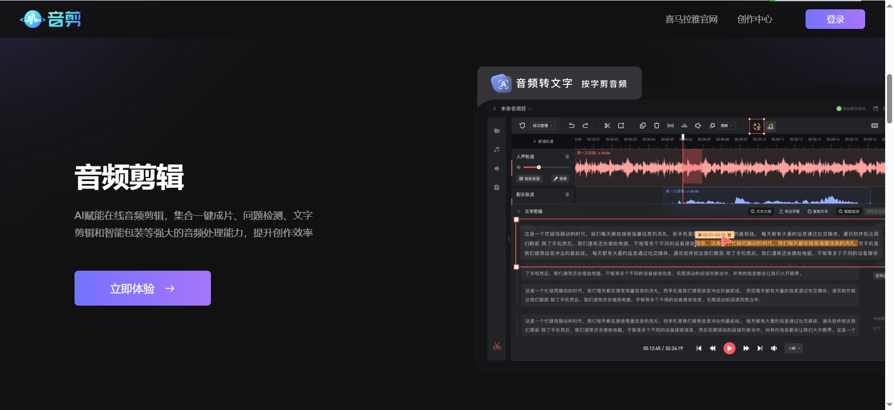This screenshot has height=410, width=894.
Task: Click the orange music note icon
Action: pos(771,126)
